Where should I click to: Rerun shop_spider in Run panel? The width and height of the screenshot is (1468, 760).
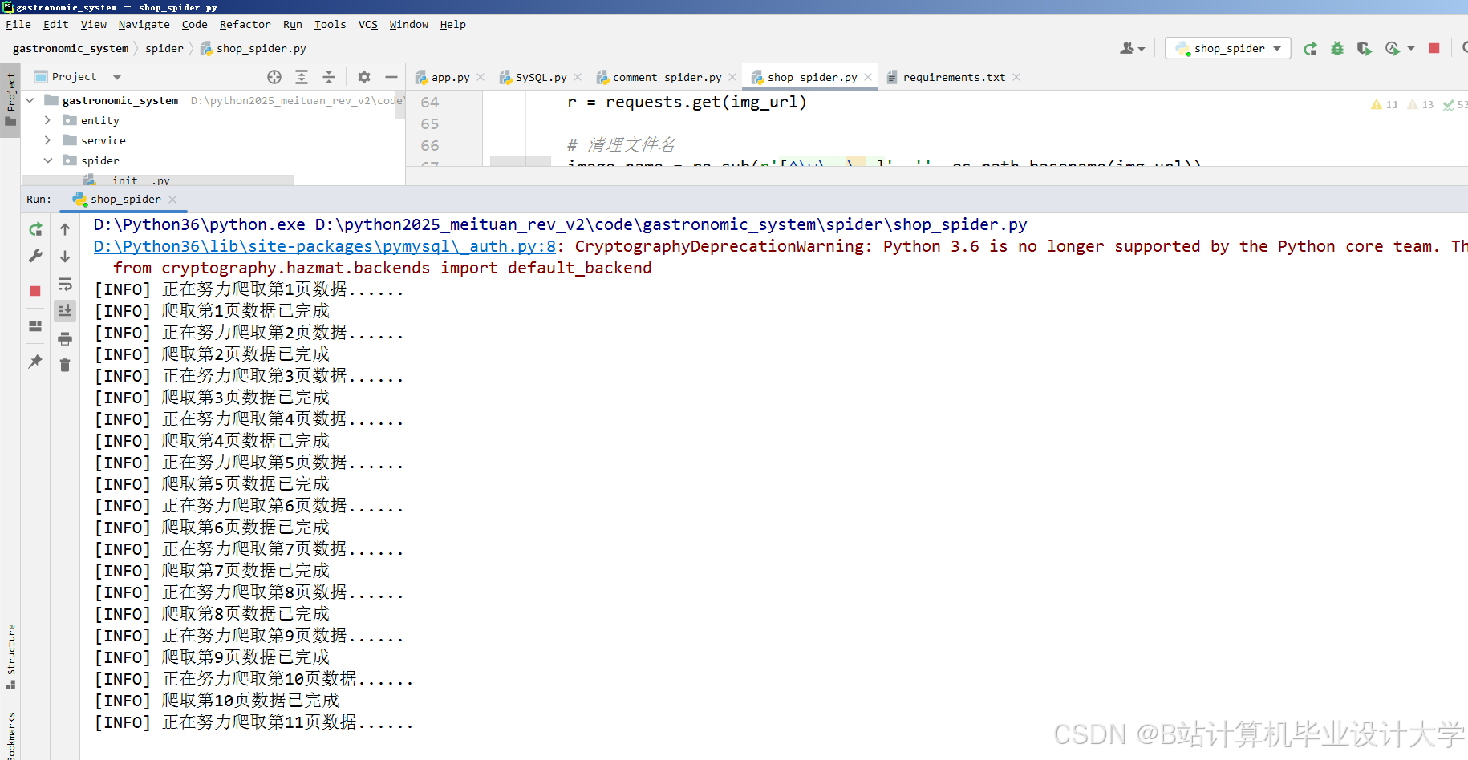[35, 229]
